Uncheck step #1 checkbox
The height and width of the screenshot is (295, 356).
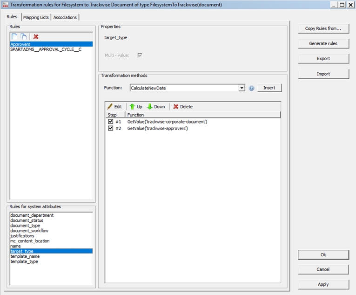point(111,122)
